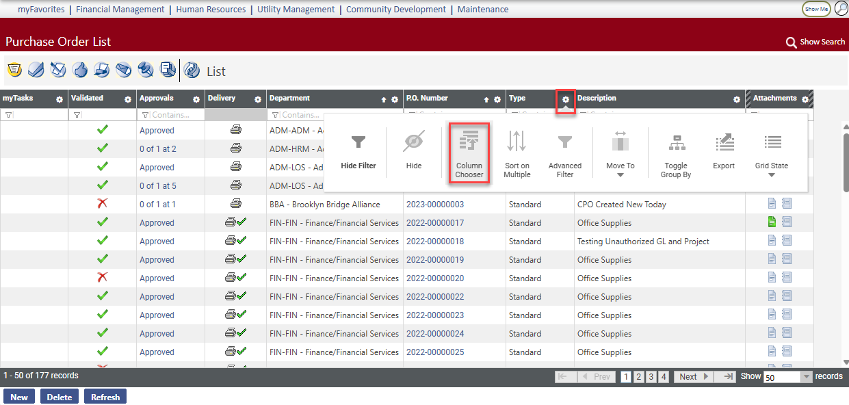This screenshot has width=849, height=405.
Task: Open the Show records count dropdown
Action: [x=806, y=377]
